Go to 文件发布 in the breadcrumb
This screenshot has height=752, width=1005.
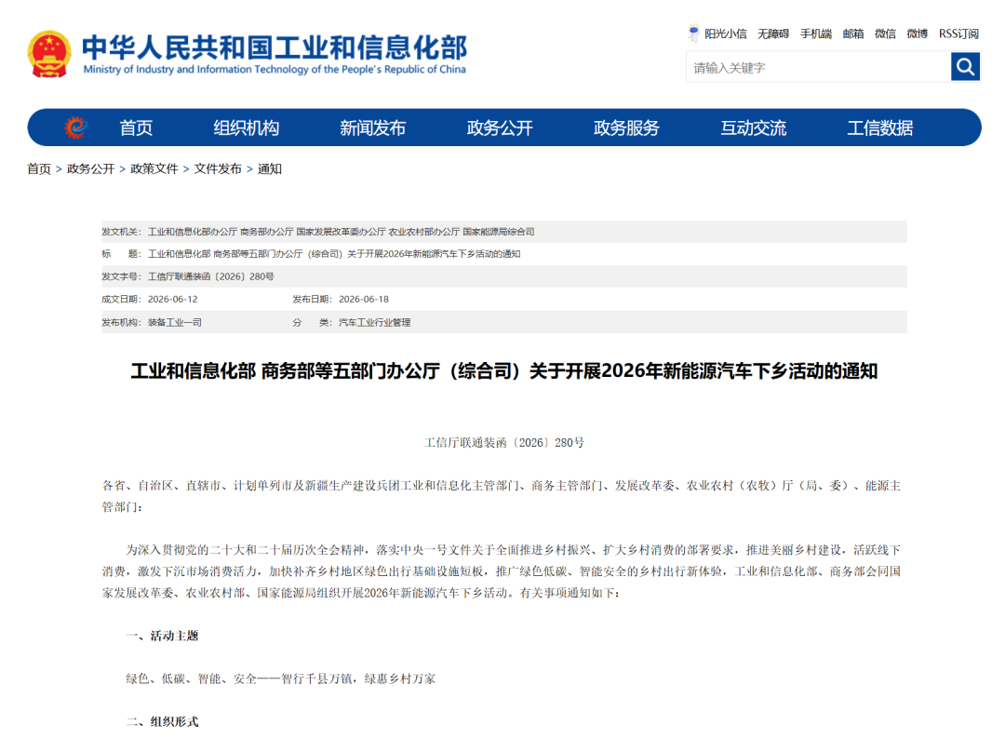point(218,168)
